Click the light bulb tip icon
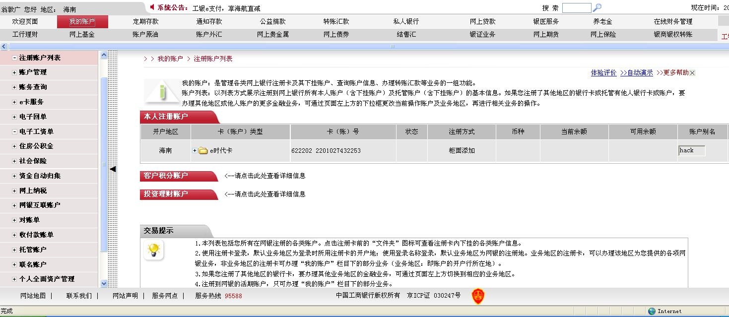 point(154,250)
